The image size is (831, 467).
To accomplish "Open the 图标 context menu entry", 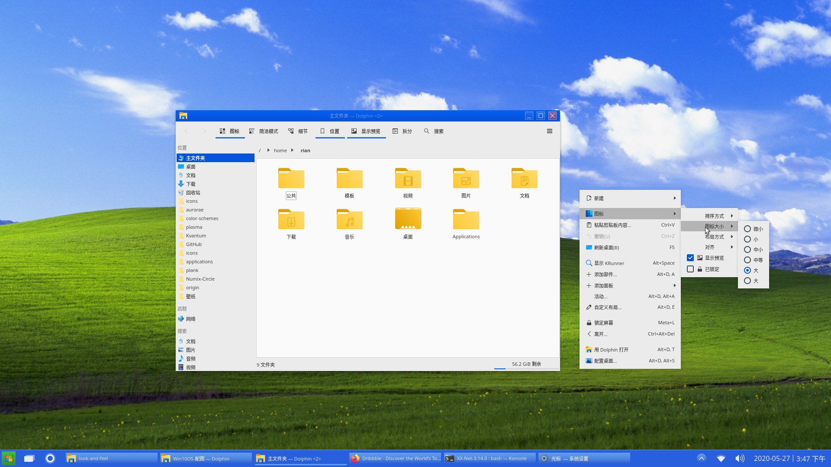I will 630,214.
